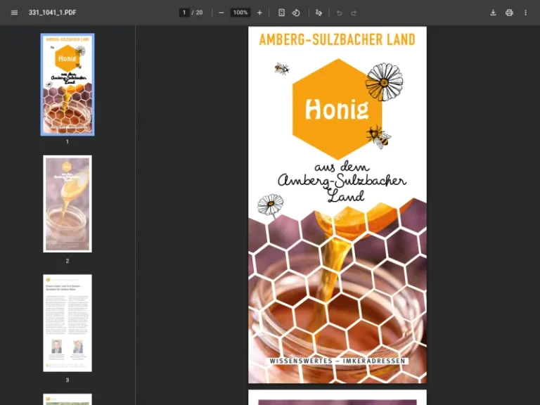The image size is (540, 405).
Task: Click the undo arrow icon
Action: pyautogui.click(x=339, y=13)
